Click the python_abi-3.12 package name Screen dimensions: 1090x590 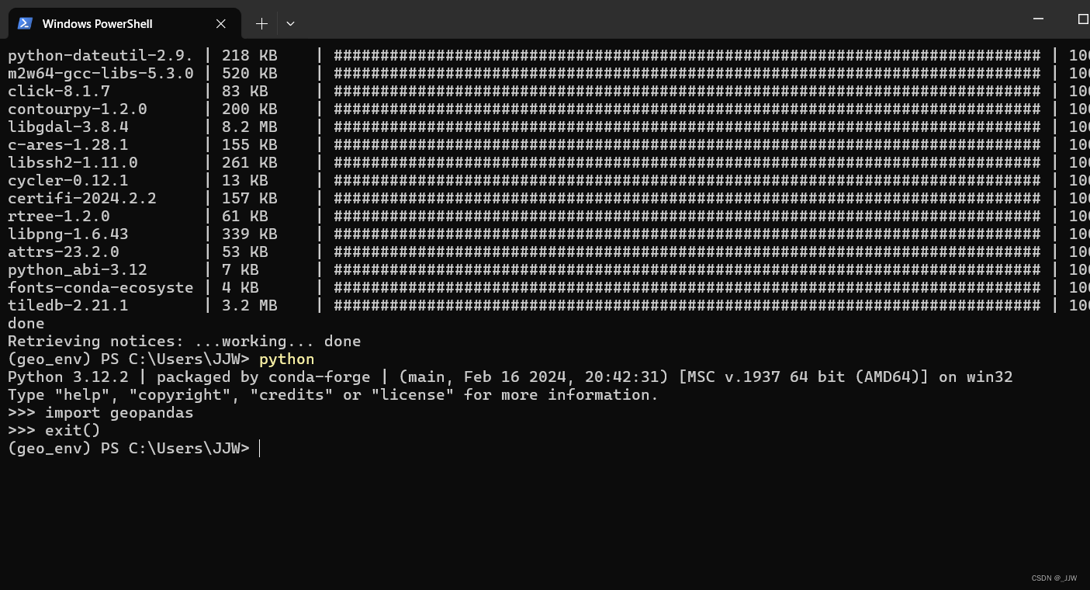(x=78, y=269)
